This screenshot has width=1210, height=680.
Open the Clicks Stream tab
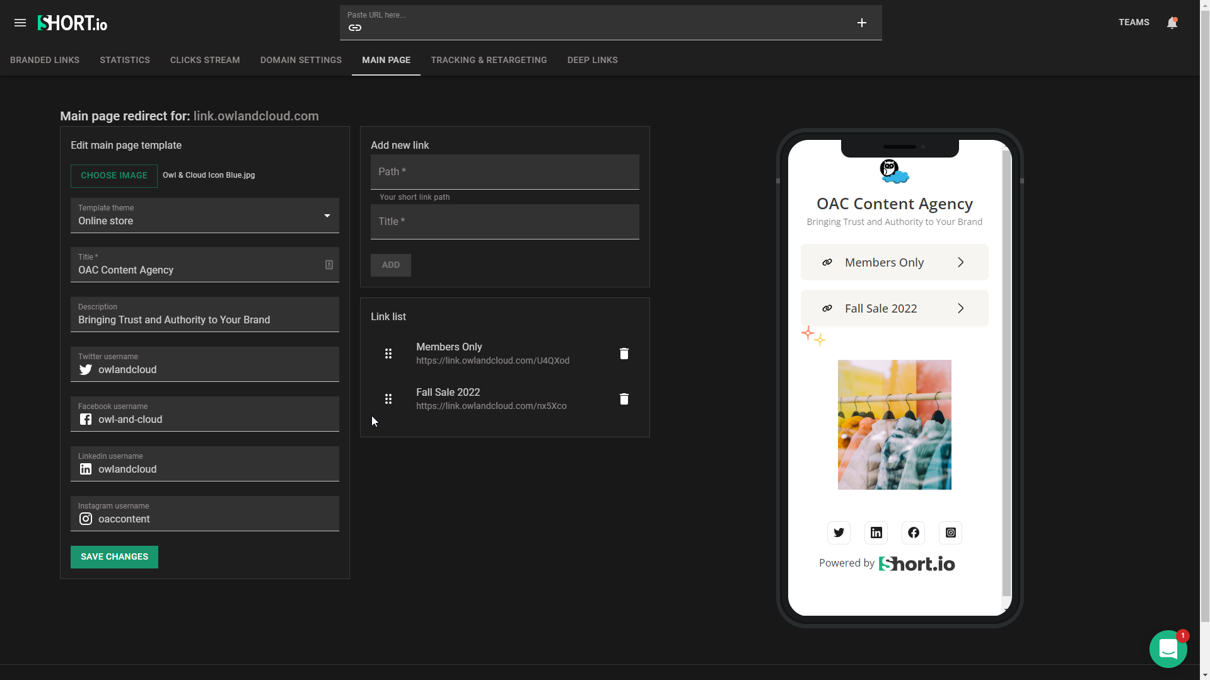[205, 61]
